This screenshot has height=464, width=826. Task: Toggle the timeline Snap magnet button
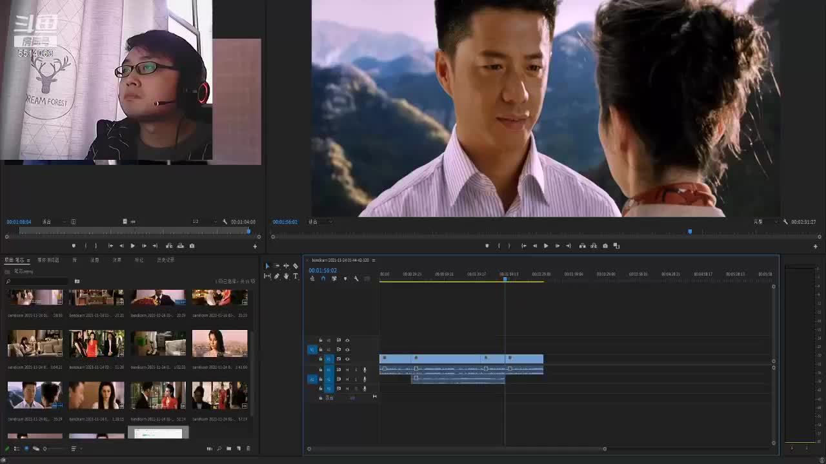tap(323, 278)
